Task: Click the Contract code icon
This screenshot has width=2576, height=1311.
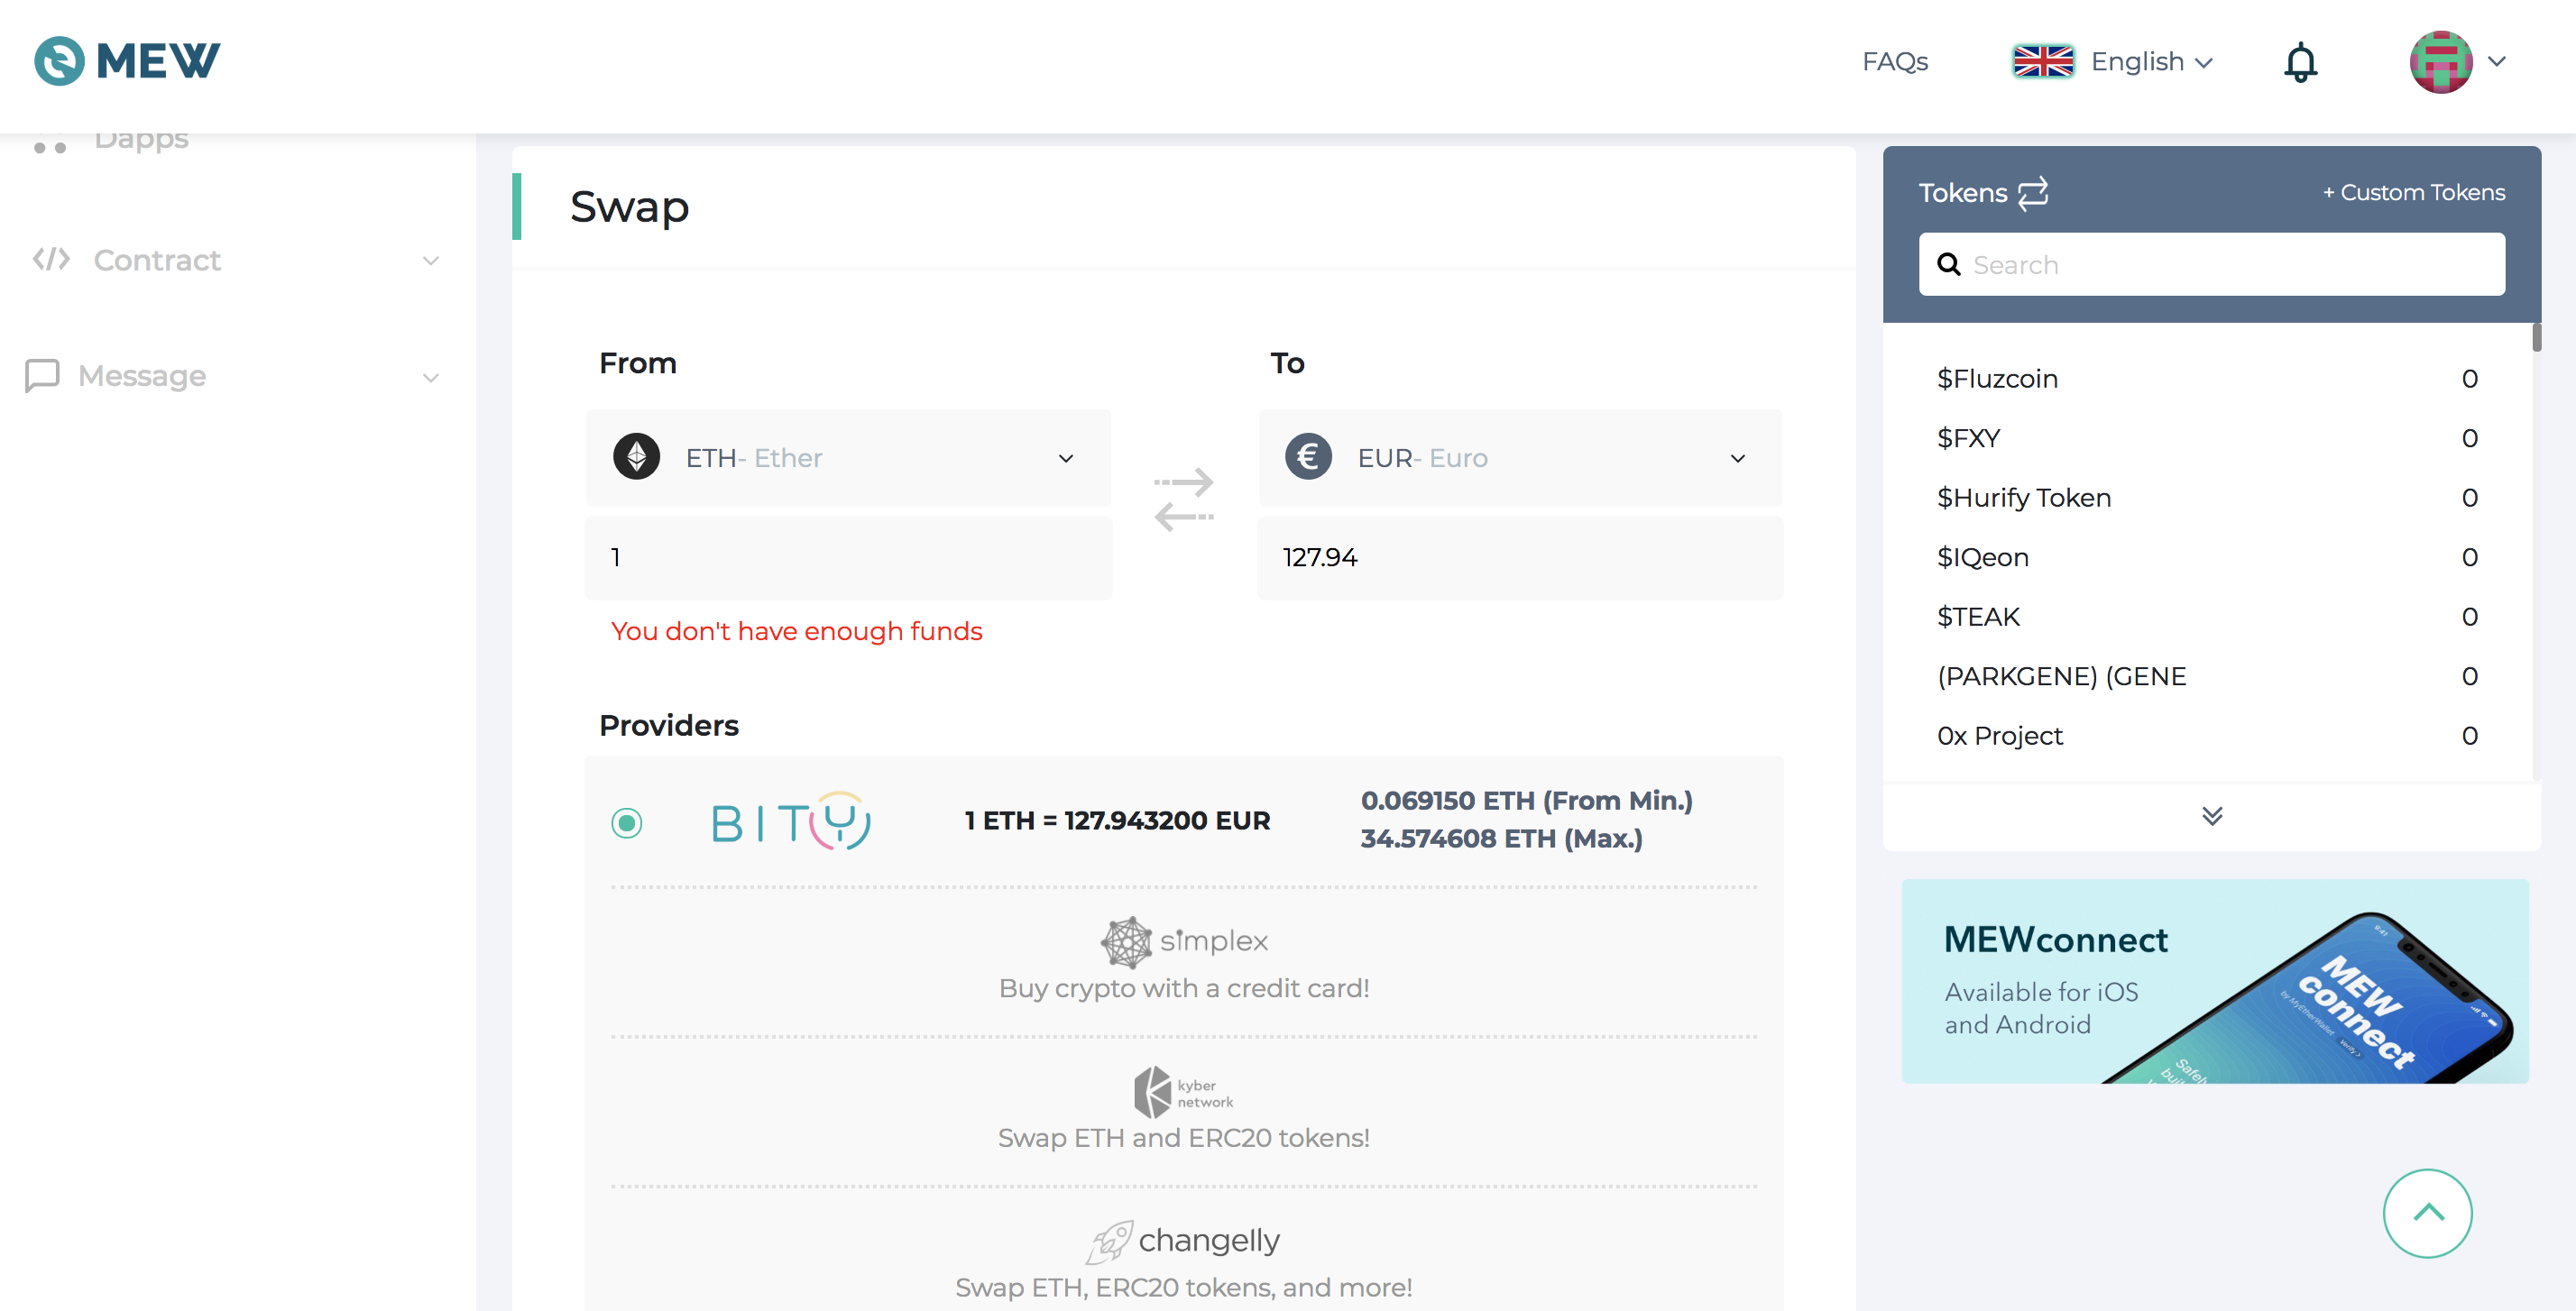Action: pyautogui.click(x=51, y=260)
